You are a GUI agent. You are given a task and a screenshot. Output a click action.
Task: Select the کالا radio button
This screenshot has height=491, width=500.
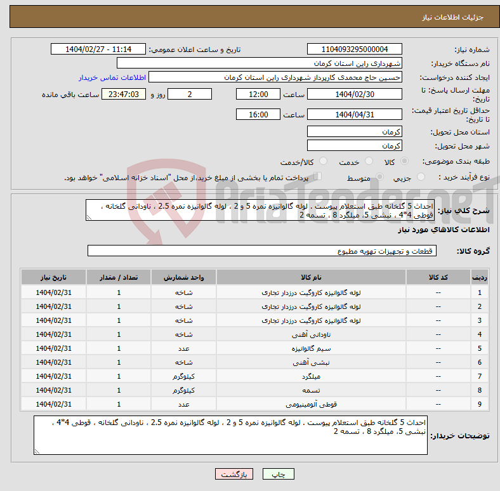click(404, 161)
